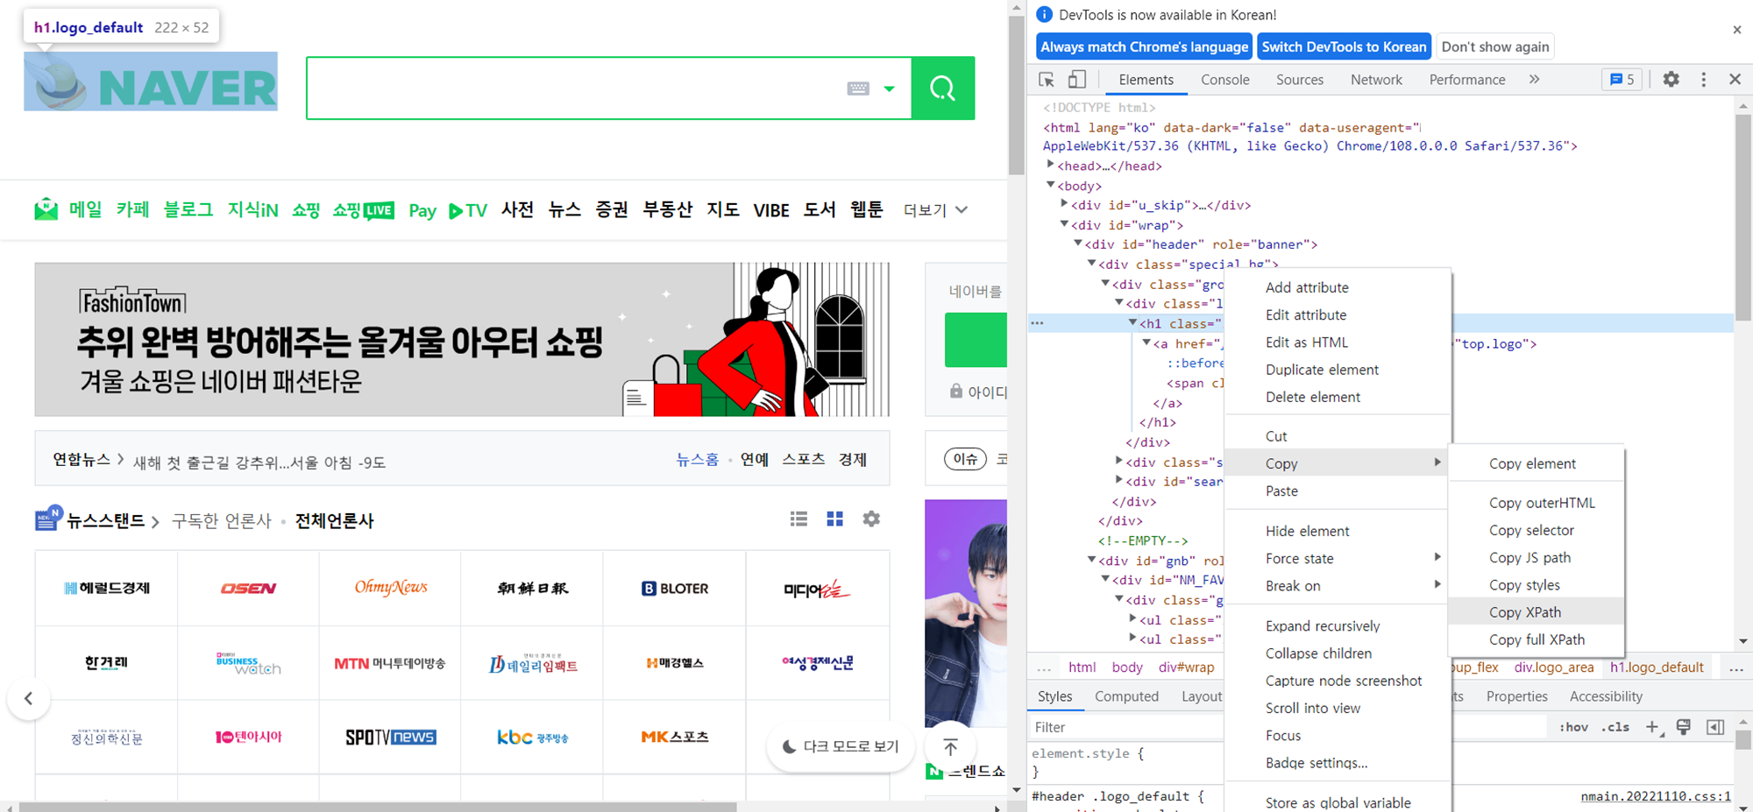This screenshot has height=812, width=1753.
Task: Expand the div id u_skip node
Action: [1064, 204]
